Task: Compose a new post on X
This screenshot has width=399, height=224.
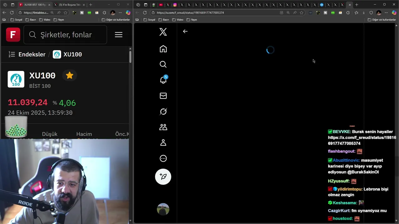Action: click(163, 177)
